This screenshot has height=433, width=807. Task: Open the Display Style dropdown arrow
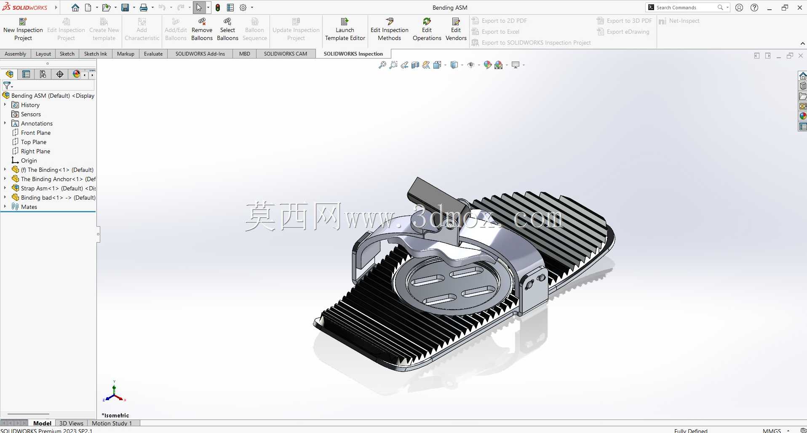462,65
